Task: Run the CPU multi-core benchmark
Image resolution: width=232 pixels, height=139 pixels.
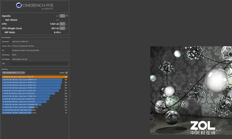Action: pos(62,24)
